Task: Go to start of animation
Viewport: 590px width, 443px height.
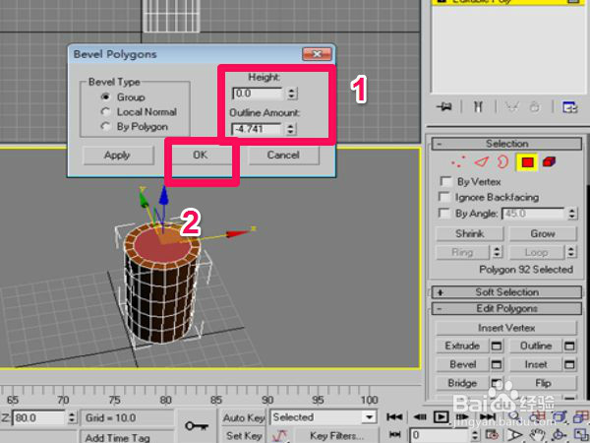Action: (x=394, y=416)
